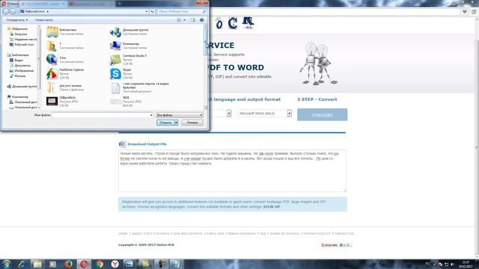
Task: Expand the address bar path history dropdown
Action: (147, 11)
